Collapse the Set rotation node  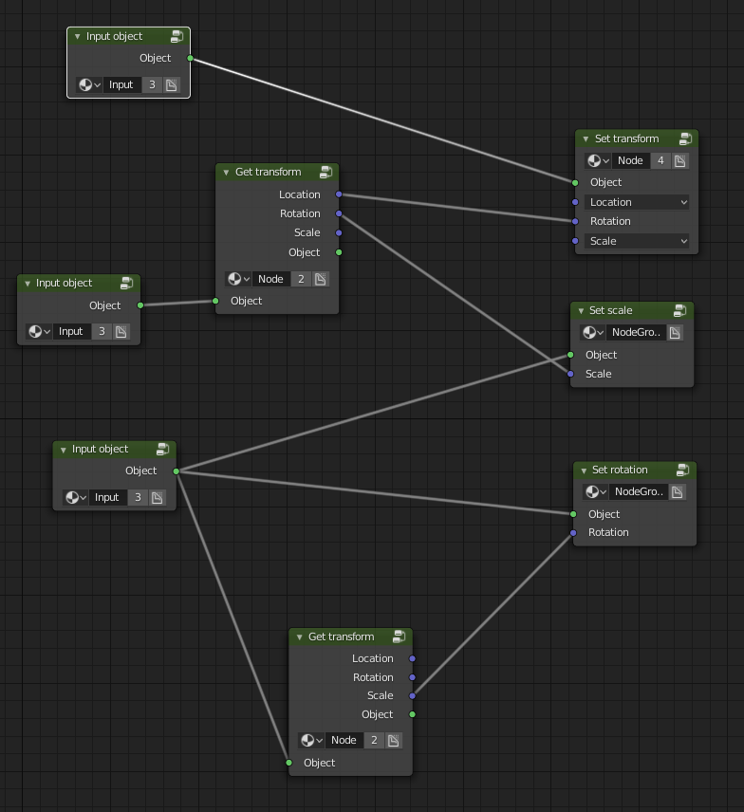(x=584, y=471)
